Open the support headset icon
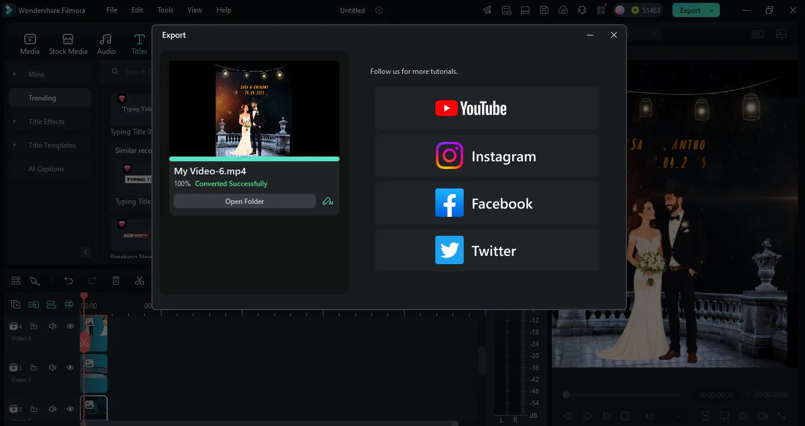The image size is (805, 426). pos(582,10)
